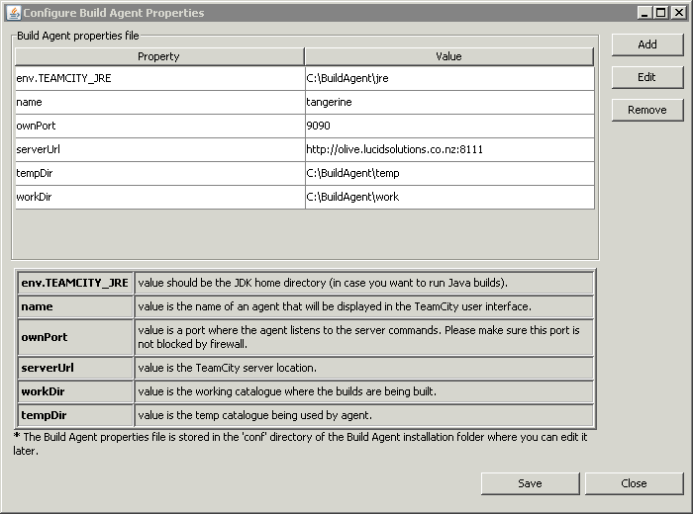
Task: Select the workDir property cell in top table
Action: coord(160,198)
